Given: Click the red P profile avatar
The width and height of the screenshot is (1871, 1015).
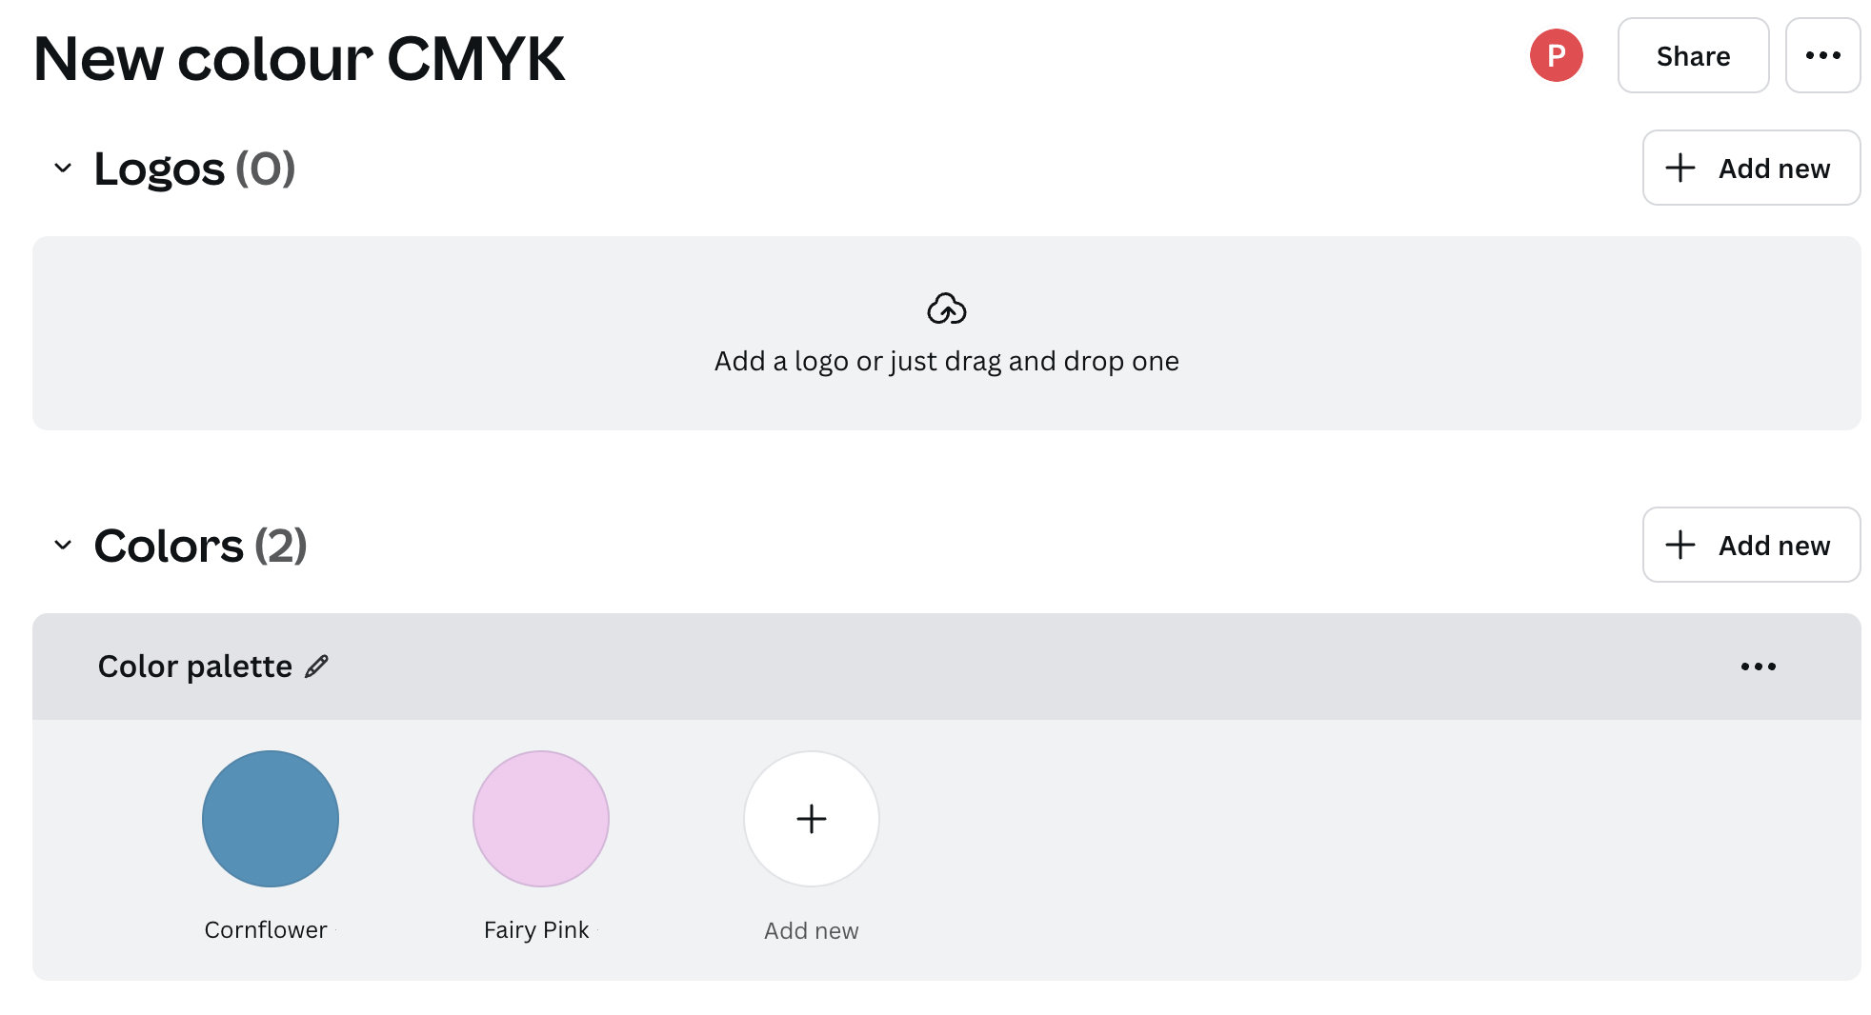Looking at the screenshot, I should click(x=1556, y=55).
